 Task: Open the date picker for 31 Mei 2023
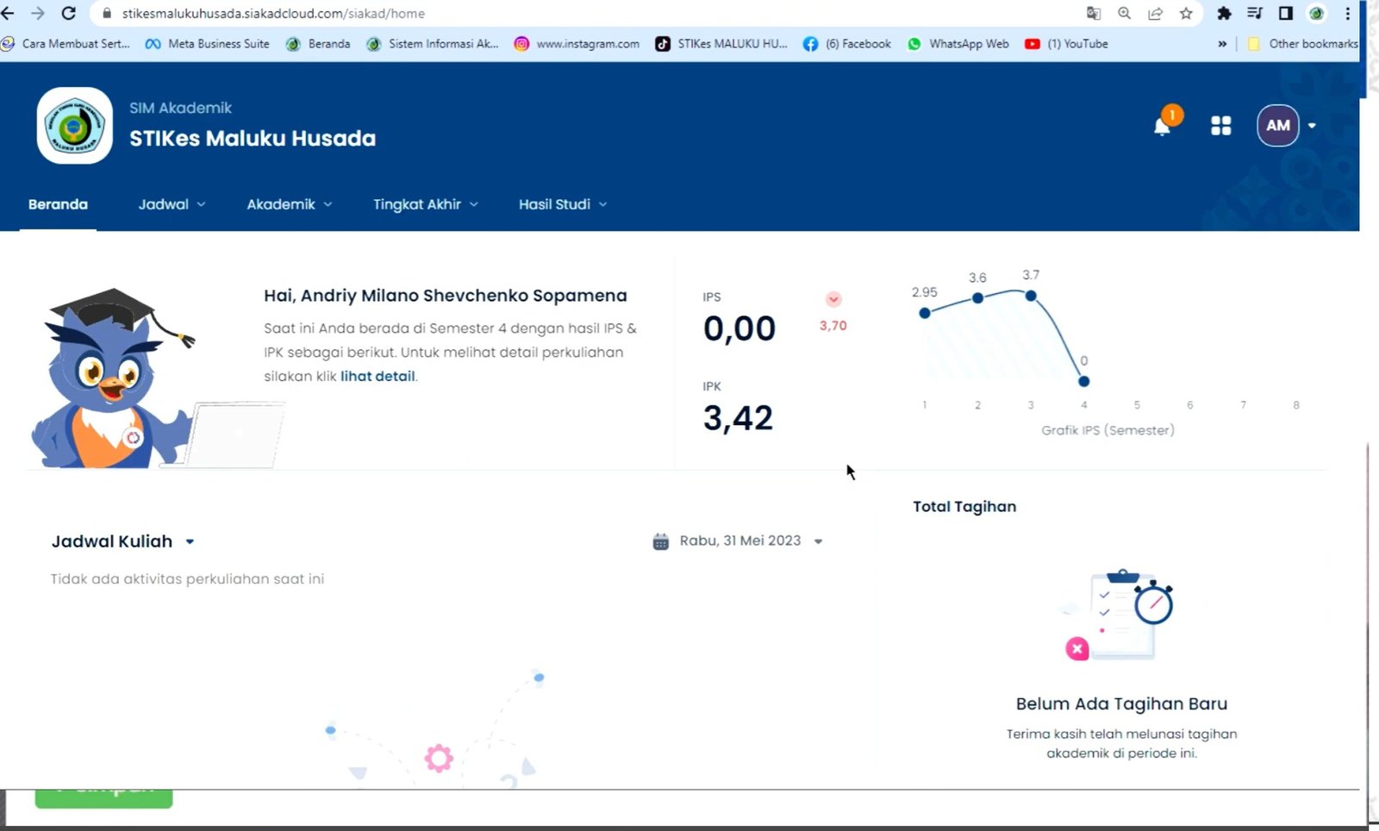click(818, 541)
